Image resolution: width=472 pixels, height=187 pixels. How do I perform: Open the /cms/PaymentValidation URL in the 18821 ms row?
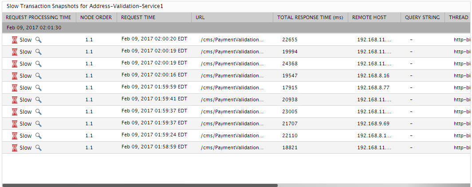[232, 147]
